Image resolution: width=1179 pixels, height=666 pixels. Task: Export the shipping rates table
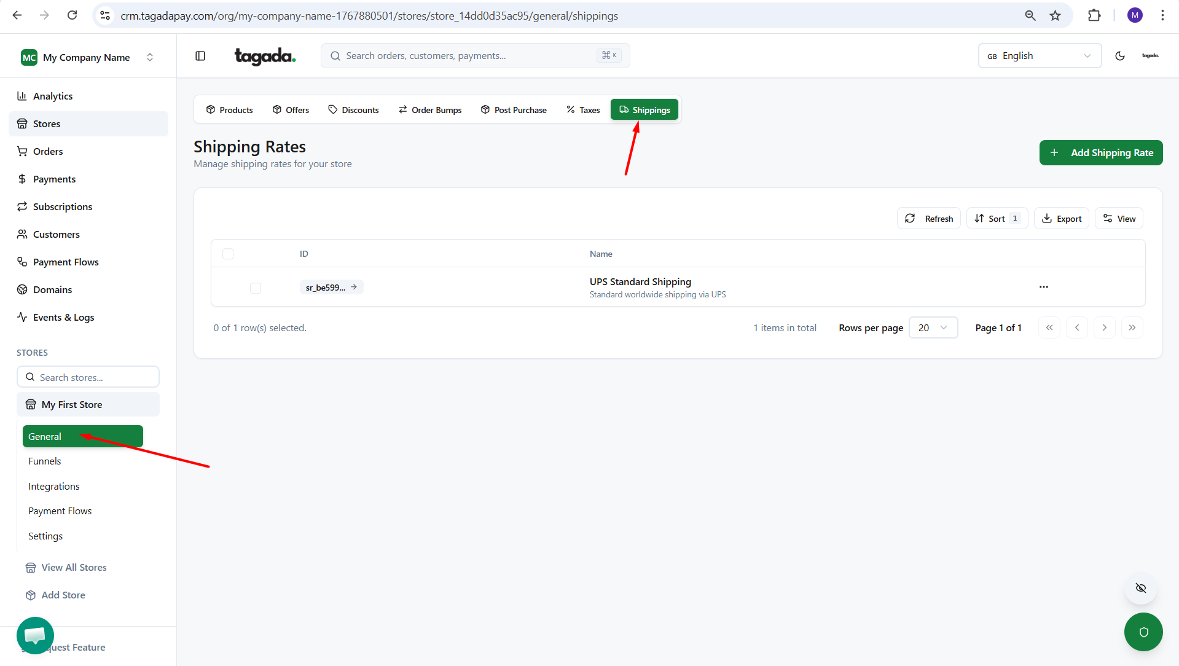(x=1061, y=219)
